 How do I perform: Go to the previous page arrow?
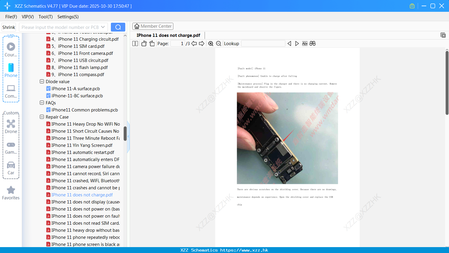pyautogui.click(x=194, y=43)
